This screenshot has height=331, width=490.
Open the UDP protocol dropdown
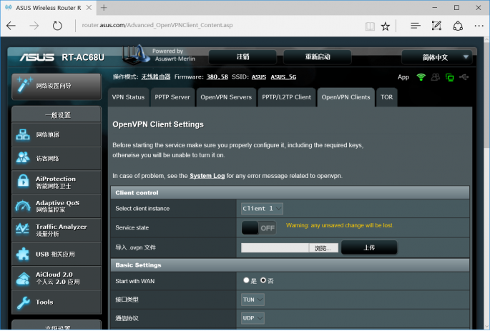253,318
